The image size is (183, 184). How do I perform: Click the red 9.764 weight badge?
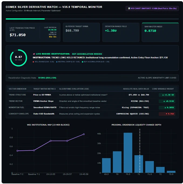[x=167, y=114]
